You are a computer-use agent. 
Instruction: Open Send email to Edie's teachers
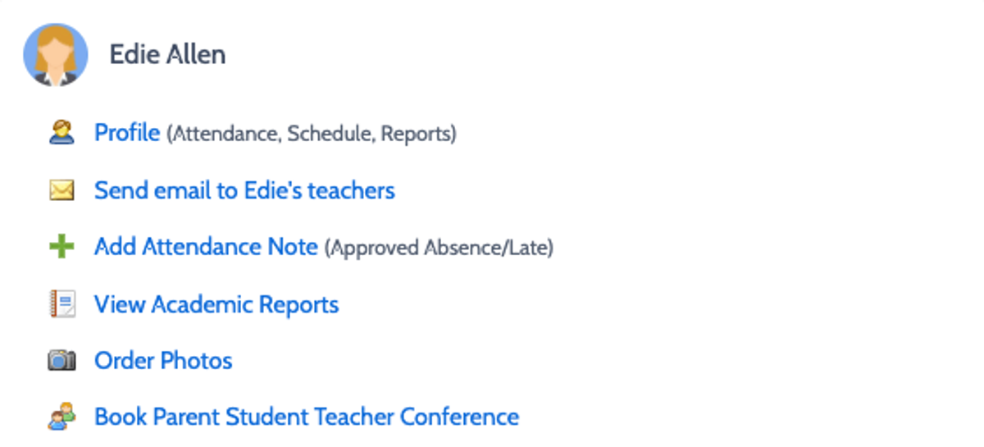(x=244, y=190)
